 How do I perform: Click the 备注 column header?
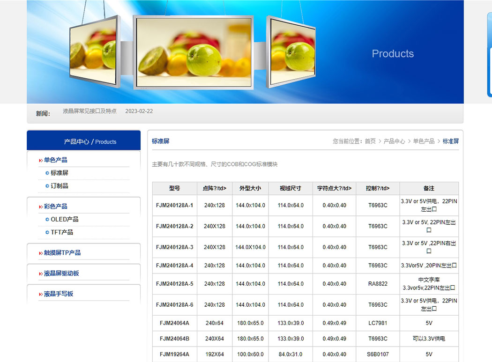[429, 188]
